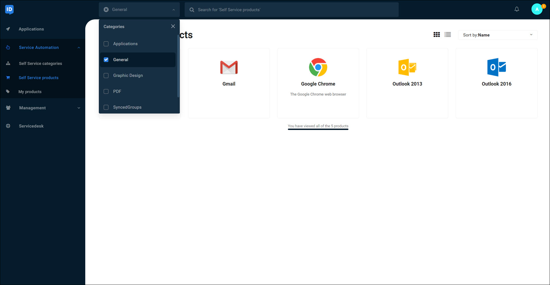Collapse the category filter dropdown
The width and height of the screenshot is (550, 285).
click(174, 10)
